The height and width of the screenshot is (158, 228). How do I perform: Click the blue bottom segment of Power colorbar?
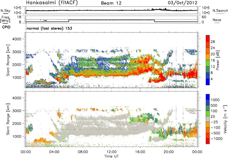click(208, 82)
